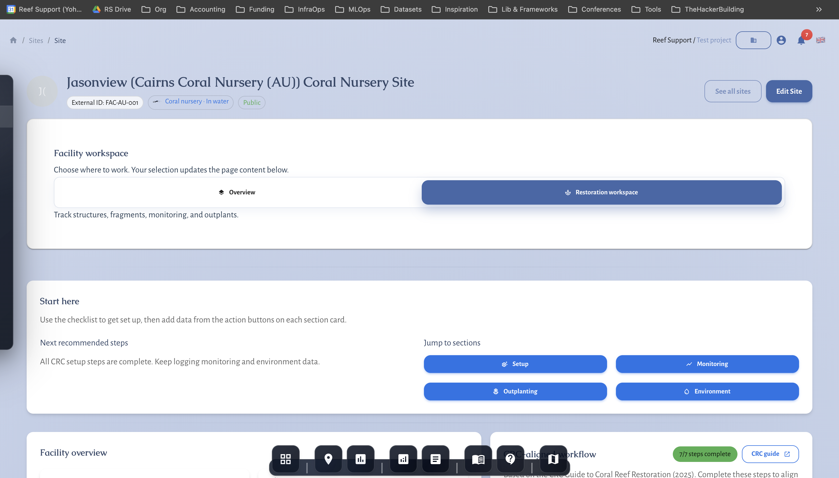The width and height of the screenshot is (839, 478).
Task: Click the Edit Site button
Action: point(789,91)
